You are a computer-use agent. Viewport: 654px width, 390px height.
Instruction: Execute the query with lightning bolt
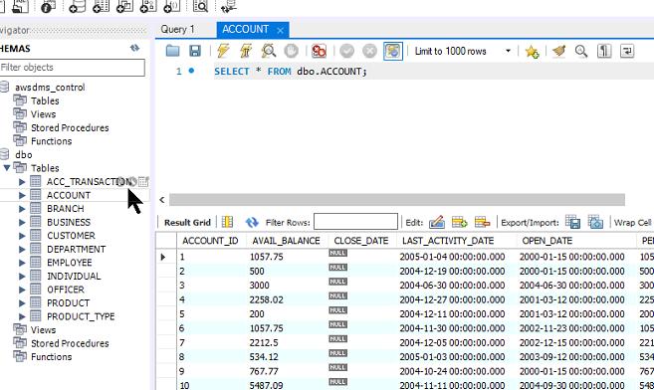tap(223, 51)
